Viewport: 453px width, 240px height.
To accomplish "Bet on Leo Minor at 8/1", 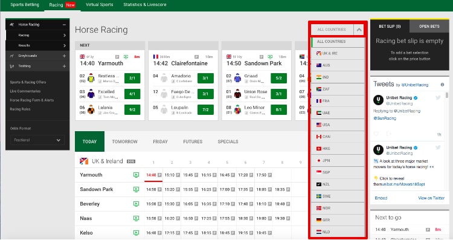I will point(279,110).
